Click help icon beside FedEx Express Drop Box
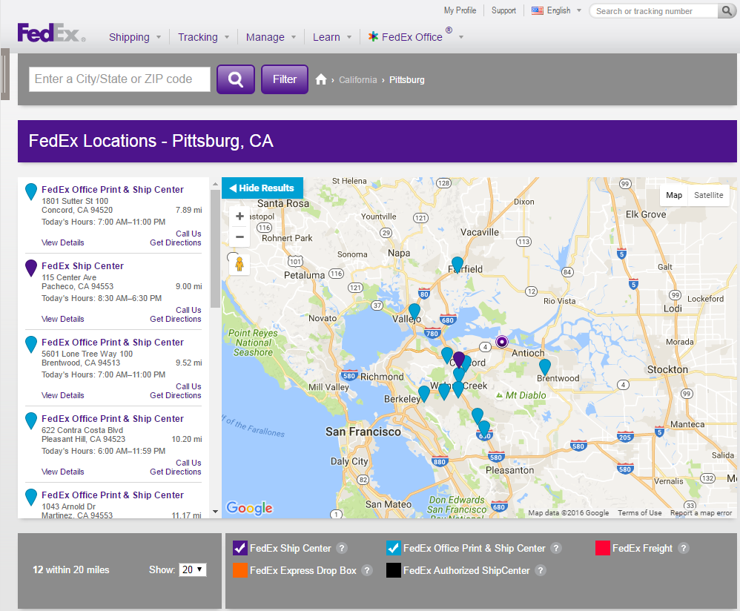The width and height of the screenshot is (740, 611). [367, 570]
